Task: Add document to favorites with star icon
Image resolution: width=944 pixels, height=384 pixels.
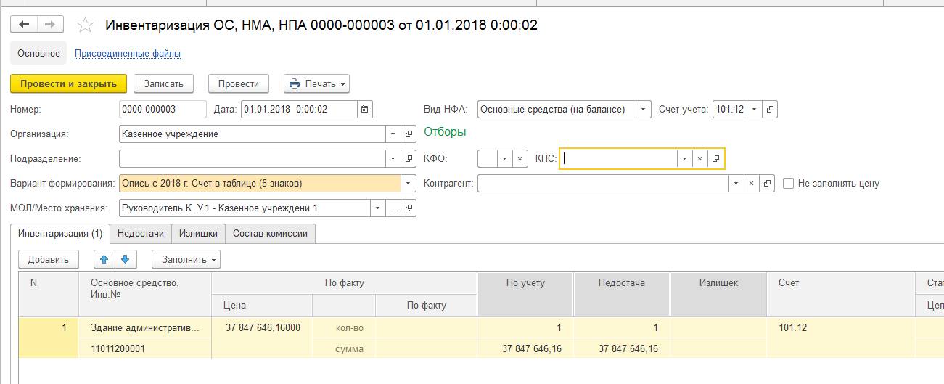Action: click(x=86, y=25)
